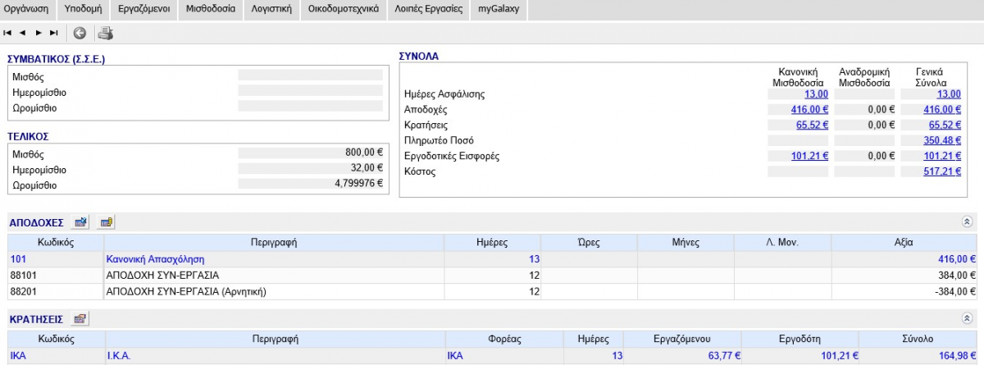Select code 88101 row cell
984x365 pixels.
pos(56,275)
